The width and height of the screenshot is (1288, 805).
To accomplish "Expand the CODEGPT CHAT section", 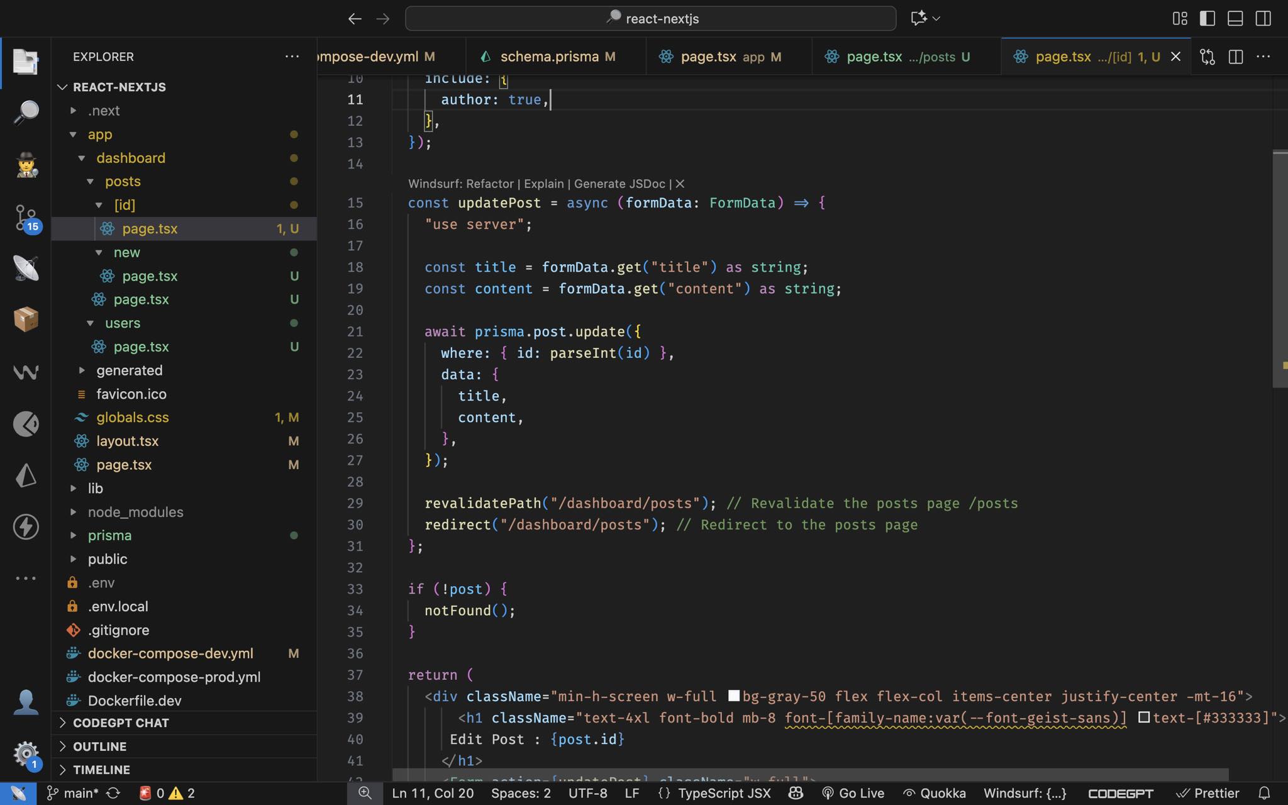I will click(184, 723).
